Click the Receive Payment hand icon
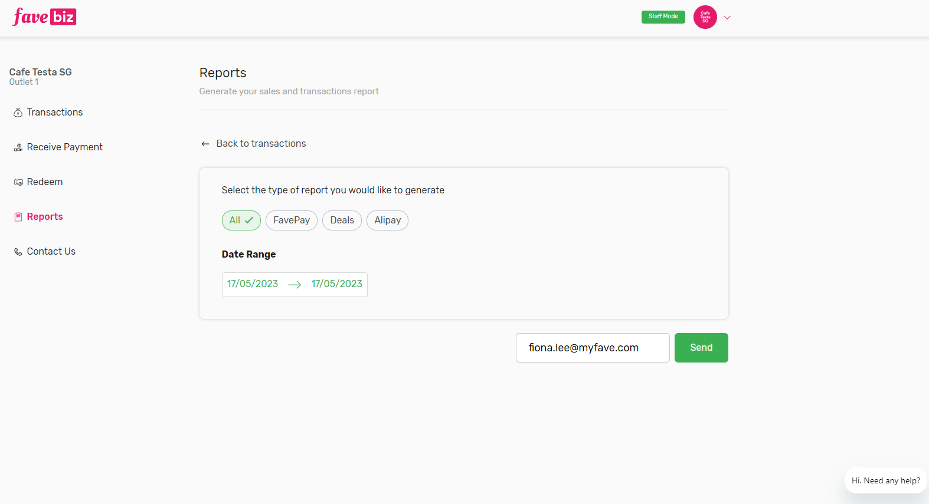Viewport: 929px width, 504px height. point(18,147)
